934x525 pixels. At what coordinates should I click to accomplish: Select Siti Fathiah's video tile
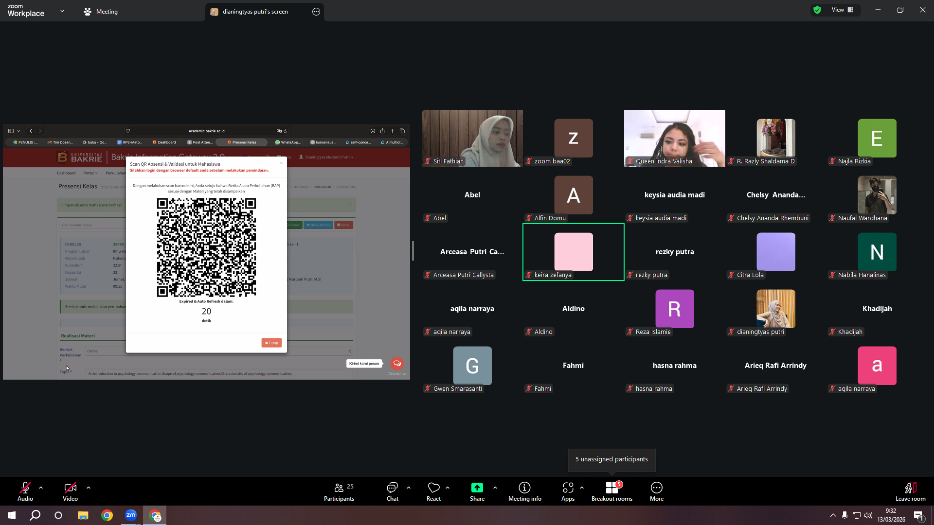coord(472,138)
